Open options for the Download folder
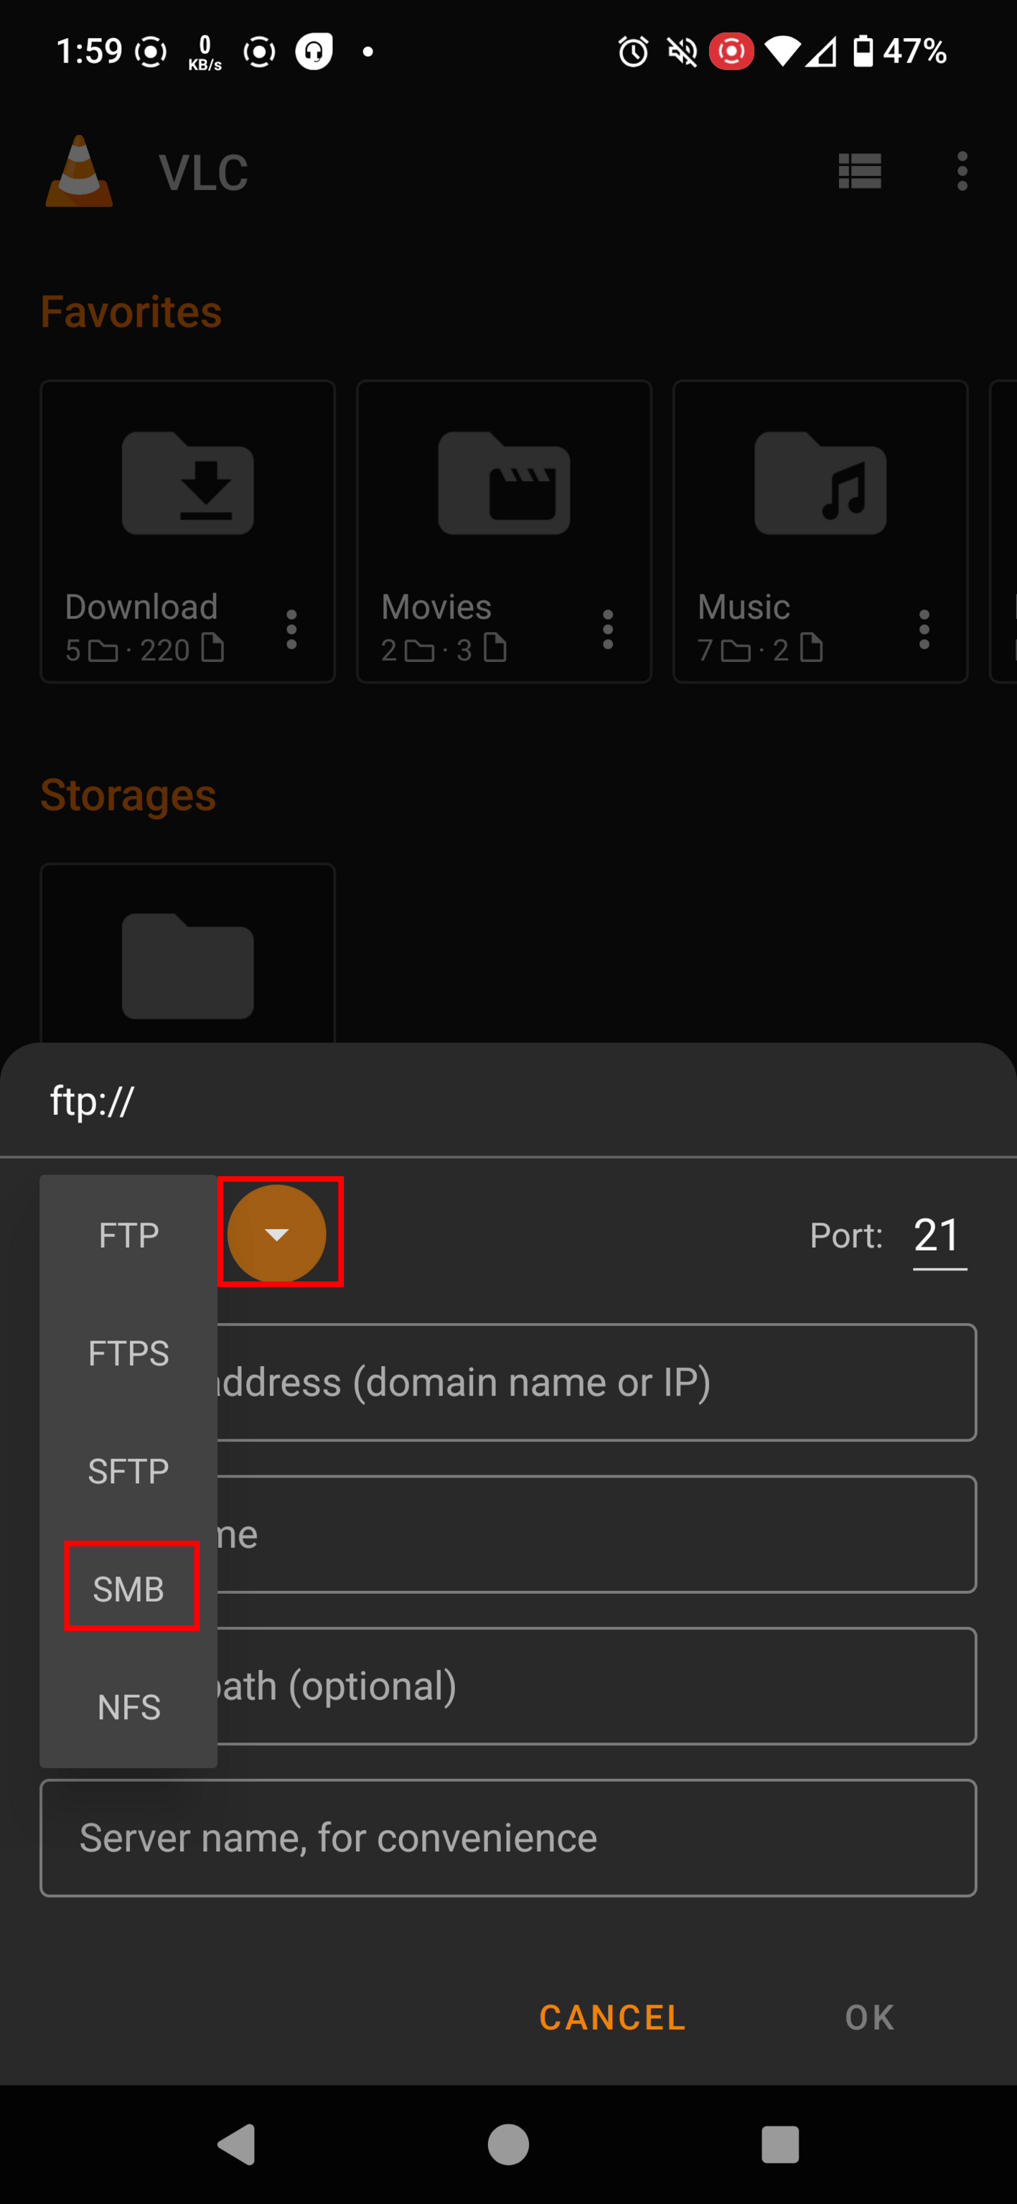Viewport: 1017px width, 2204px height. (291, 630)
